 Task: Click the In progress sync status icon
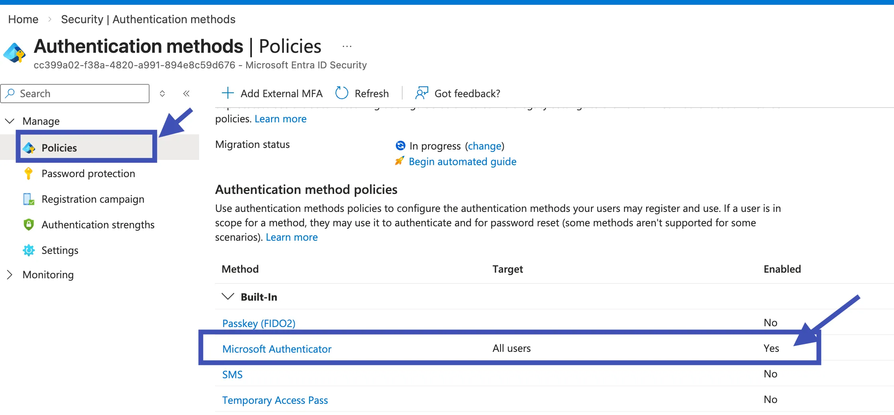(400, 146)
